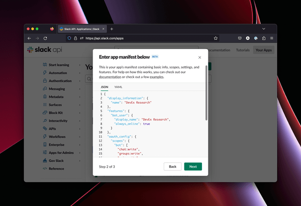
Task: Expand the Surfaces section arrow
Action: coord(80,105)
